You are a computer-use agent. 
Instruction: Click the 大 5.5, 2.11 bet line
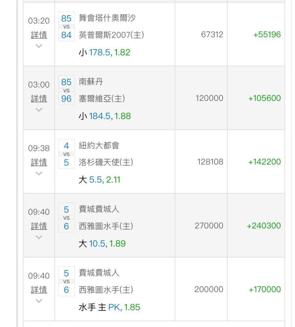click(100, 180)
